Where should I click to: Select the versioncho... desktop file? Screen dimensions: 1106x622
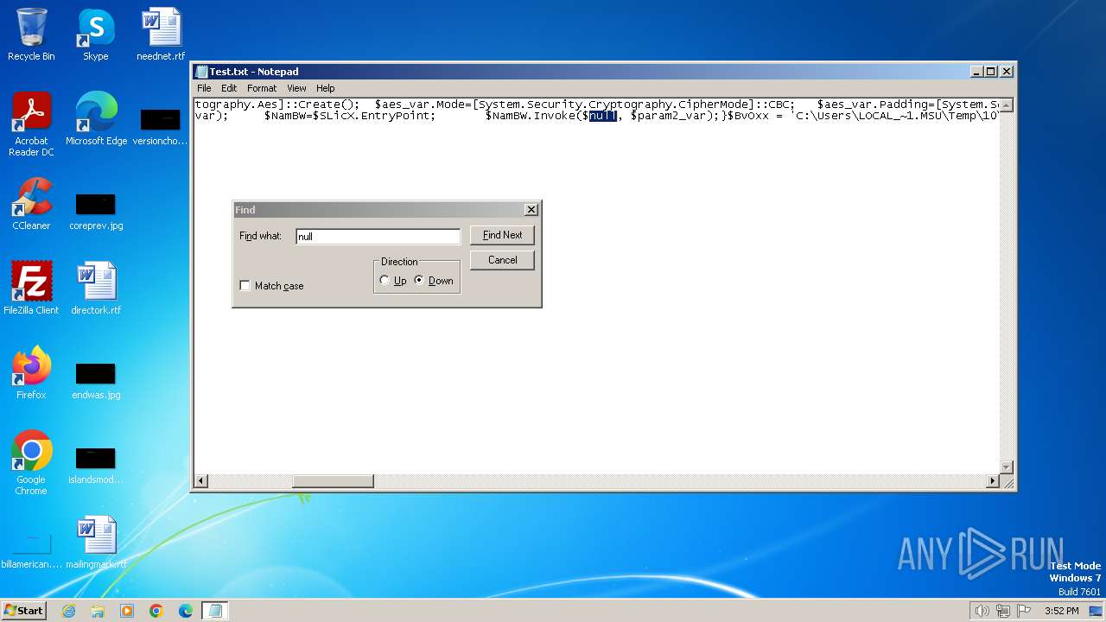pyautogui.click(x=161, y=125)
